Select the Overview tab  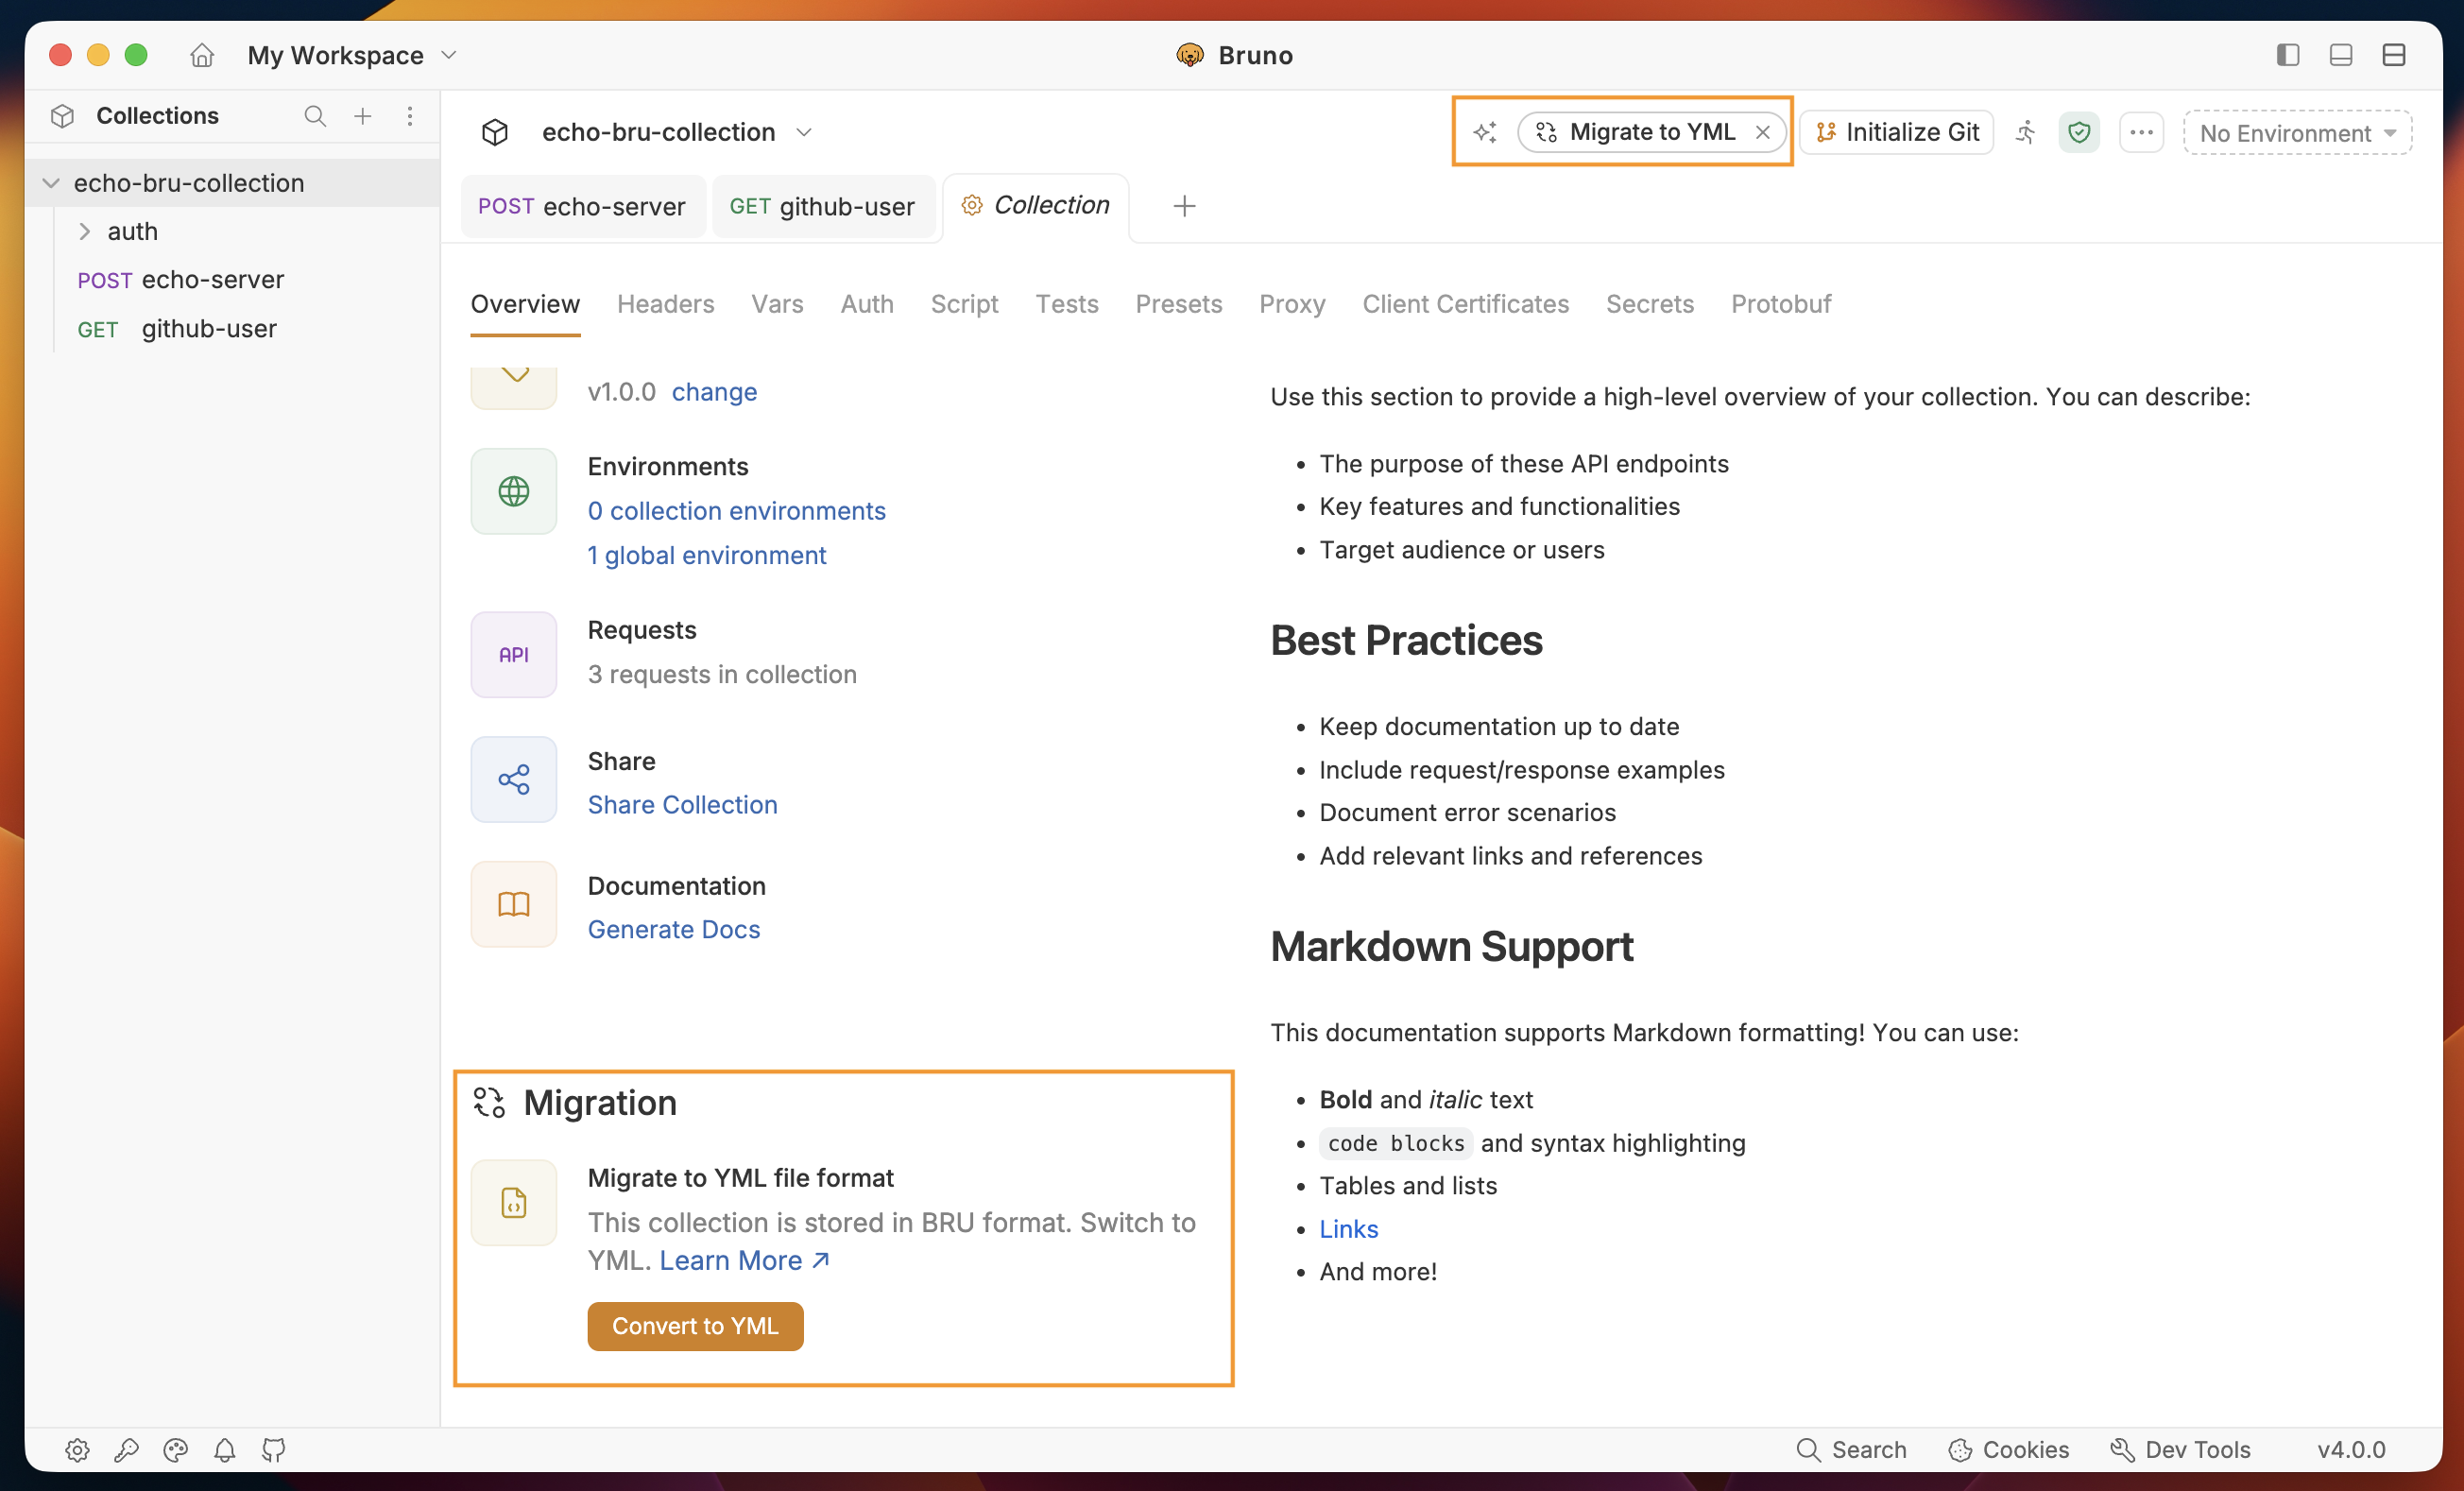(x=525, y=304)
